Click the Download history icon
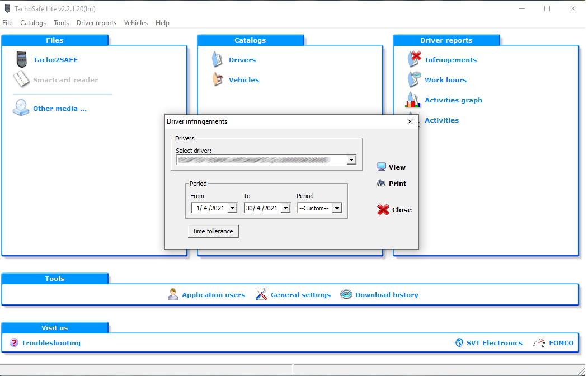The height and width of the screenshot is (376, 588). point(346,294)
